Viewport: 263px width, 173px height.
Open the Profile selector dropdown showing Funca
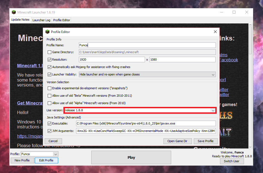click(x=55, y=154)
